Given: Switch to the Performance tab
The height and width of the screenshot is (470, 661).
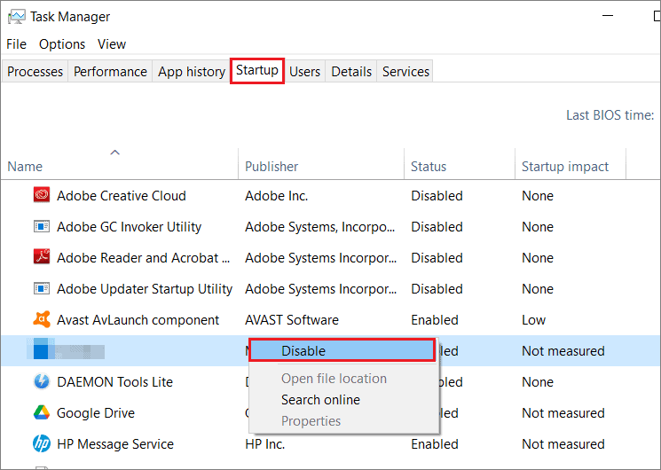Looking at the screenshot, I should (110, 72).
